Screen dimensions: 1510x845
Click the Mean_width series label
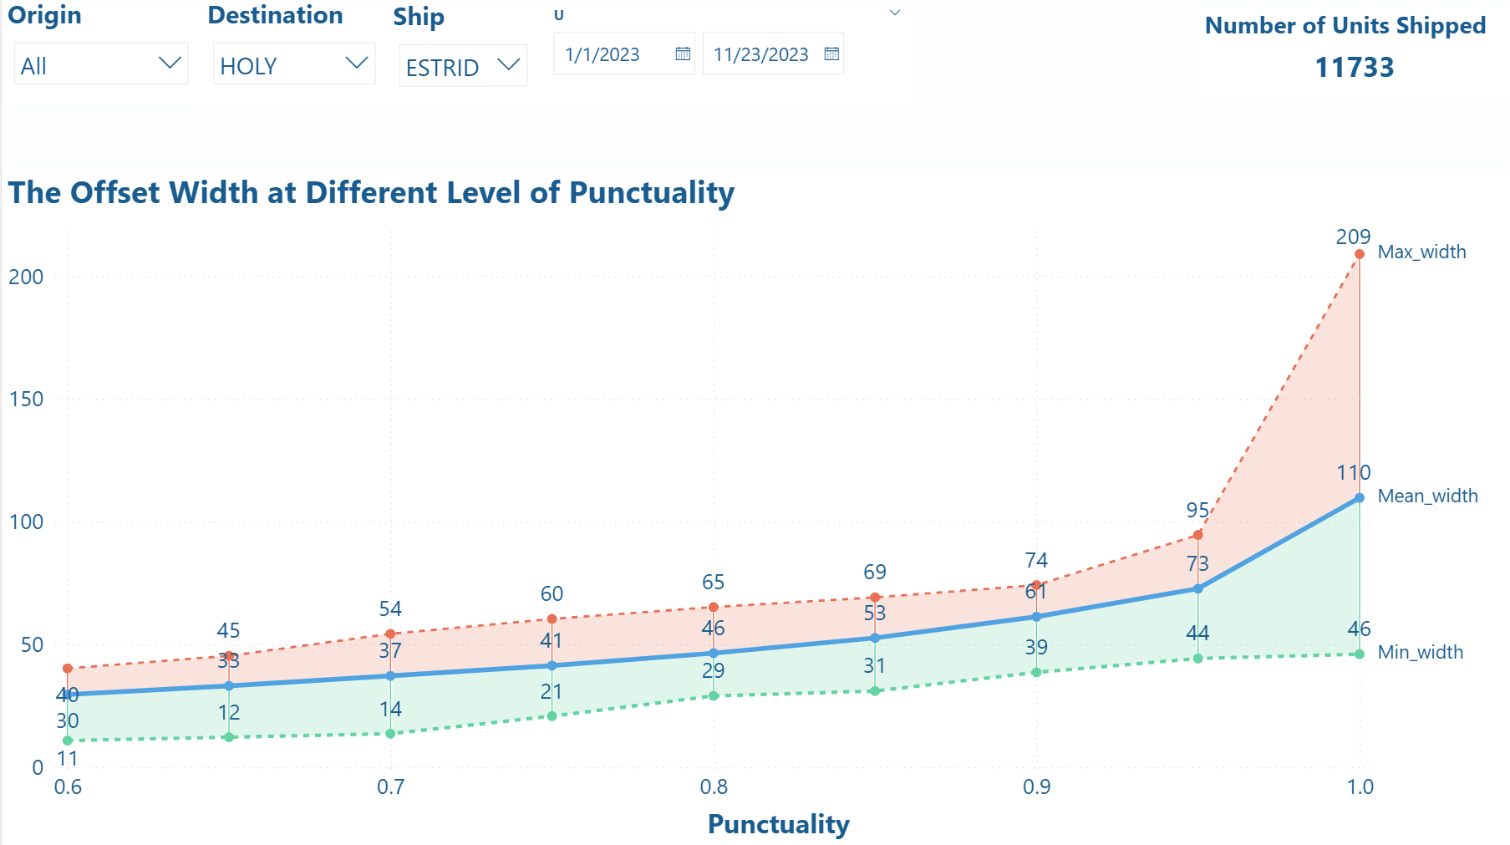point(1427,496)
